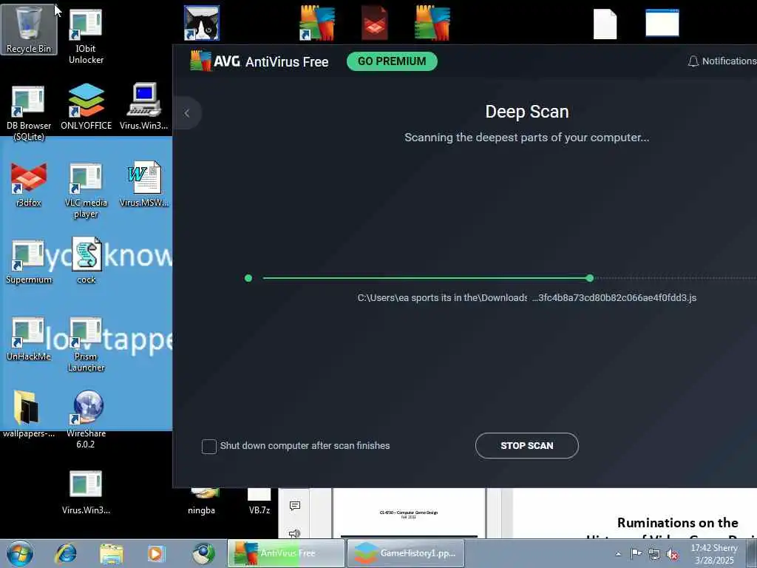Viewport: 757px width, 568px height.
Task: Click the Deep Scan heading
Action: point(526,112)
